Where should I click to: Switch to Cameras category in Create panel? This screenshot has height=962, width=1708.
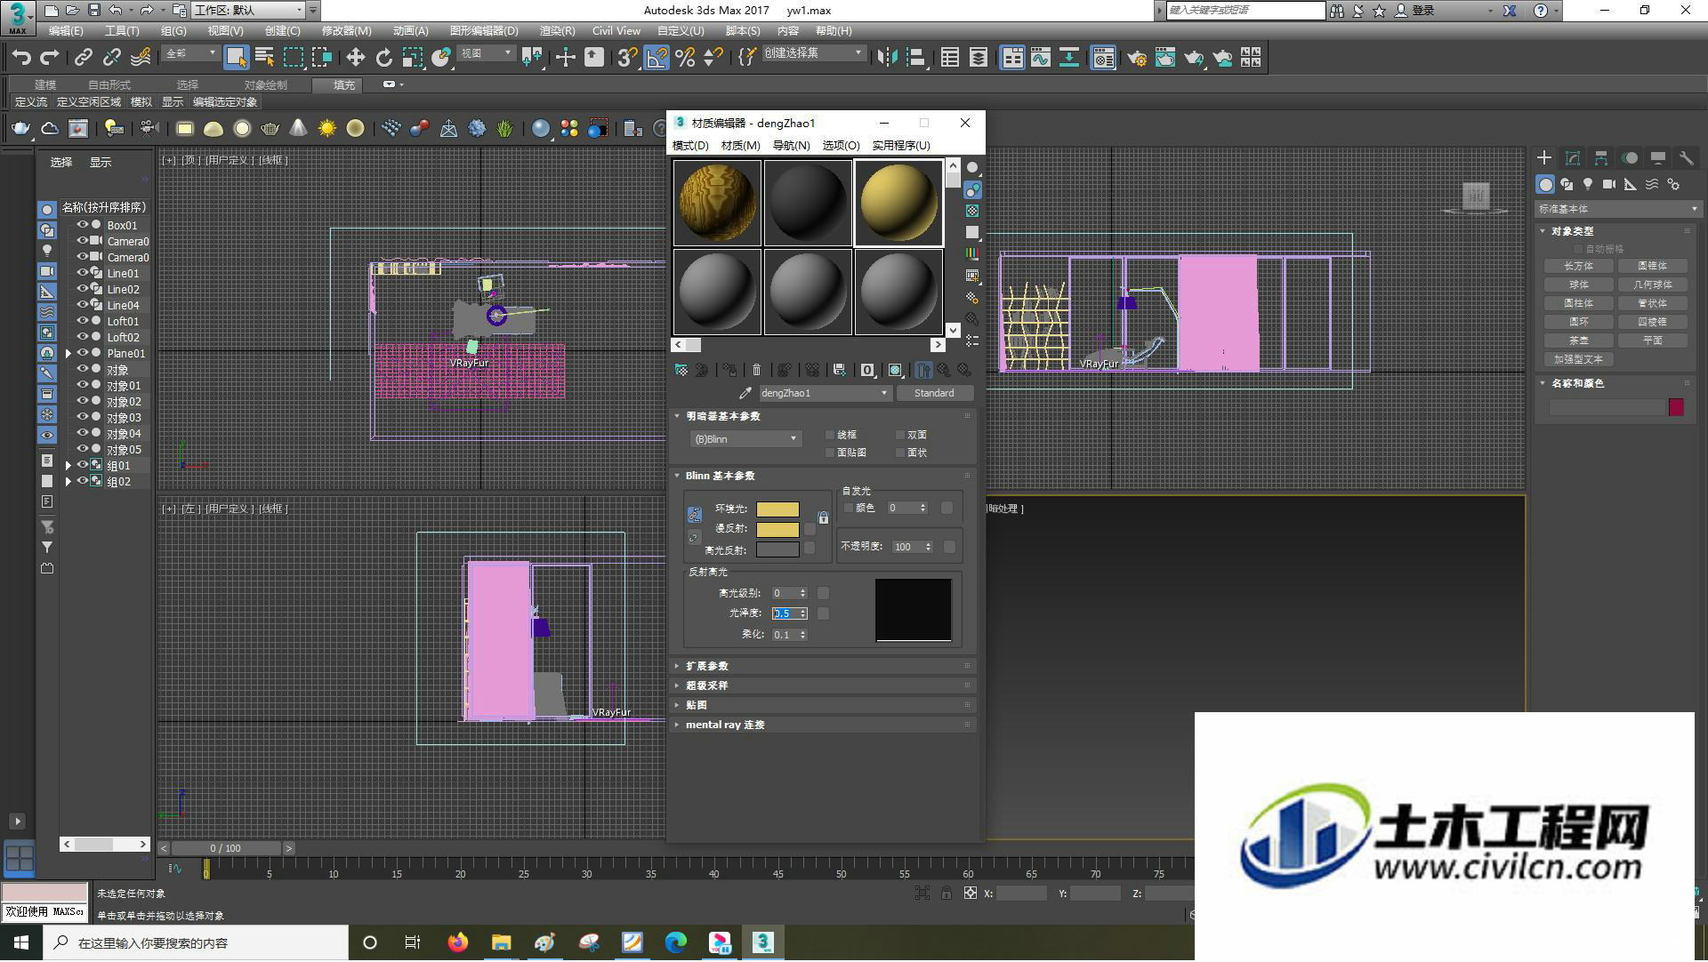click(1609, 184)
